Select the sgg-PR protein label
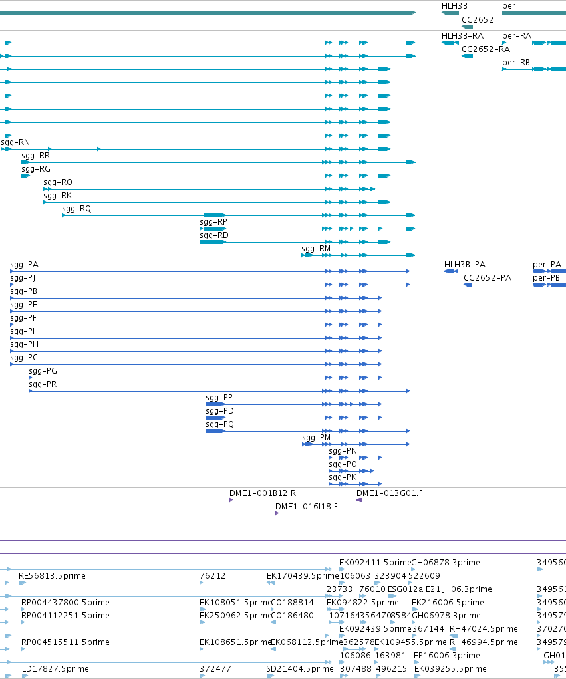Viewport: 566px width, 679px height. tap(43, 384)
